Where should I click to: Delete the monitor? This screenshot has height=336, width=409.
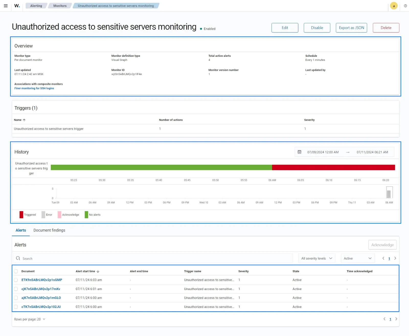tap(386, 28)
